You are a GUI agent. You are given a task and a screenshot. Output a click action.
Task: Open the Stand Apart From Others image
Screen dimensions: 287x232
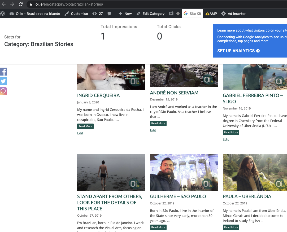(111, 172)
